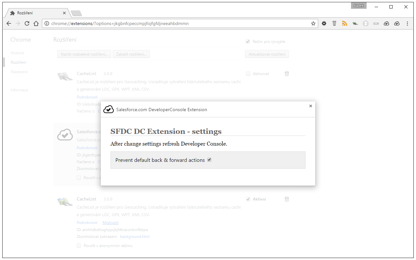The height and width of the screenshot is (260, 416).
Task: Open the Radek profile button
Action: [x=359, y=6]
